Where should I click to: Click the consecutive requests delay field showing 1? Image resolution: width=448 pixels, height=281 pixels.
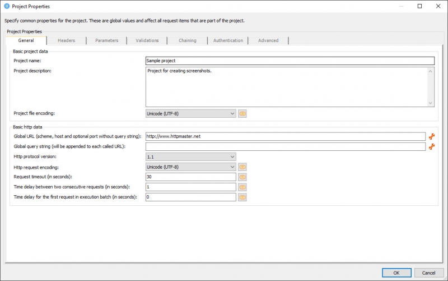coord(190,187)
